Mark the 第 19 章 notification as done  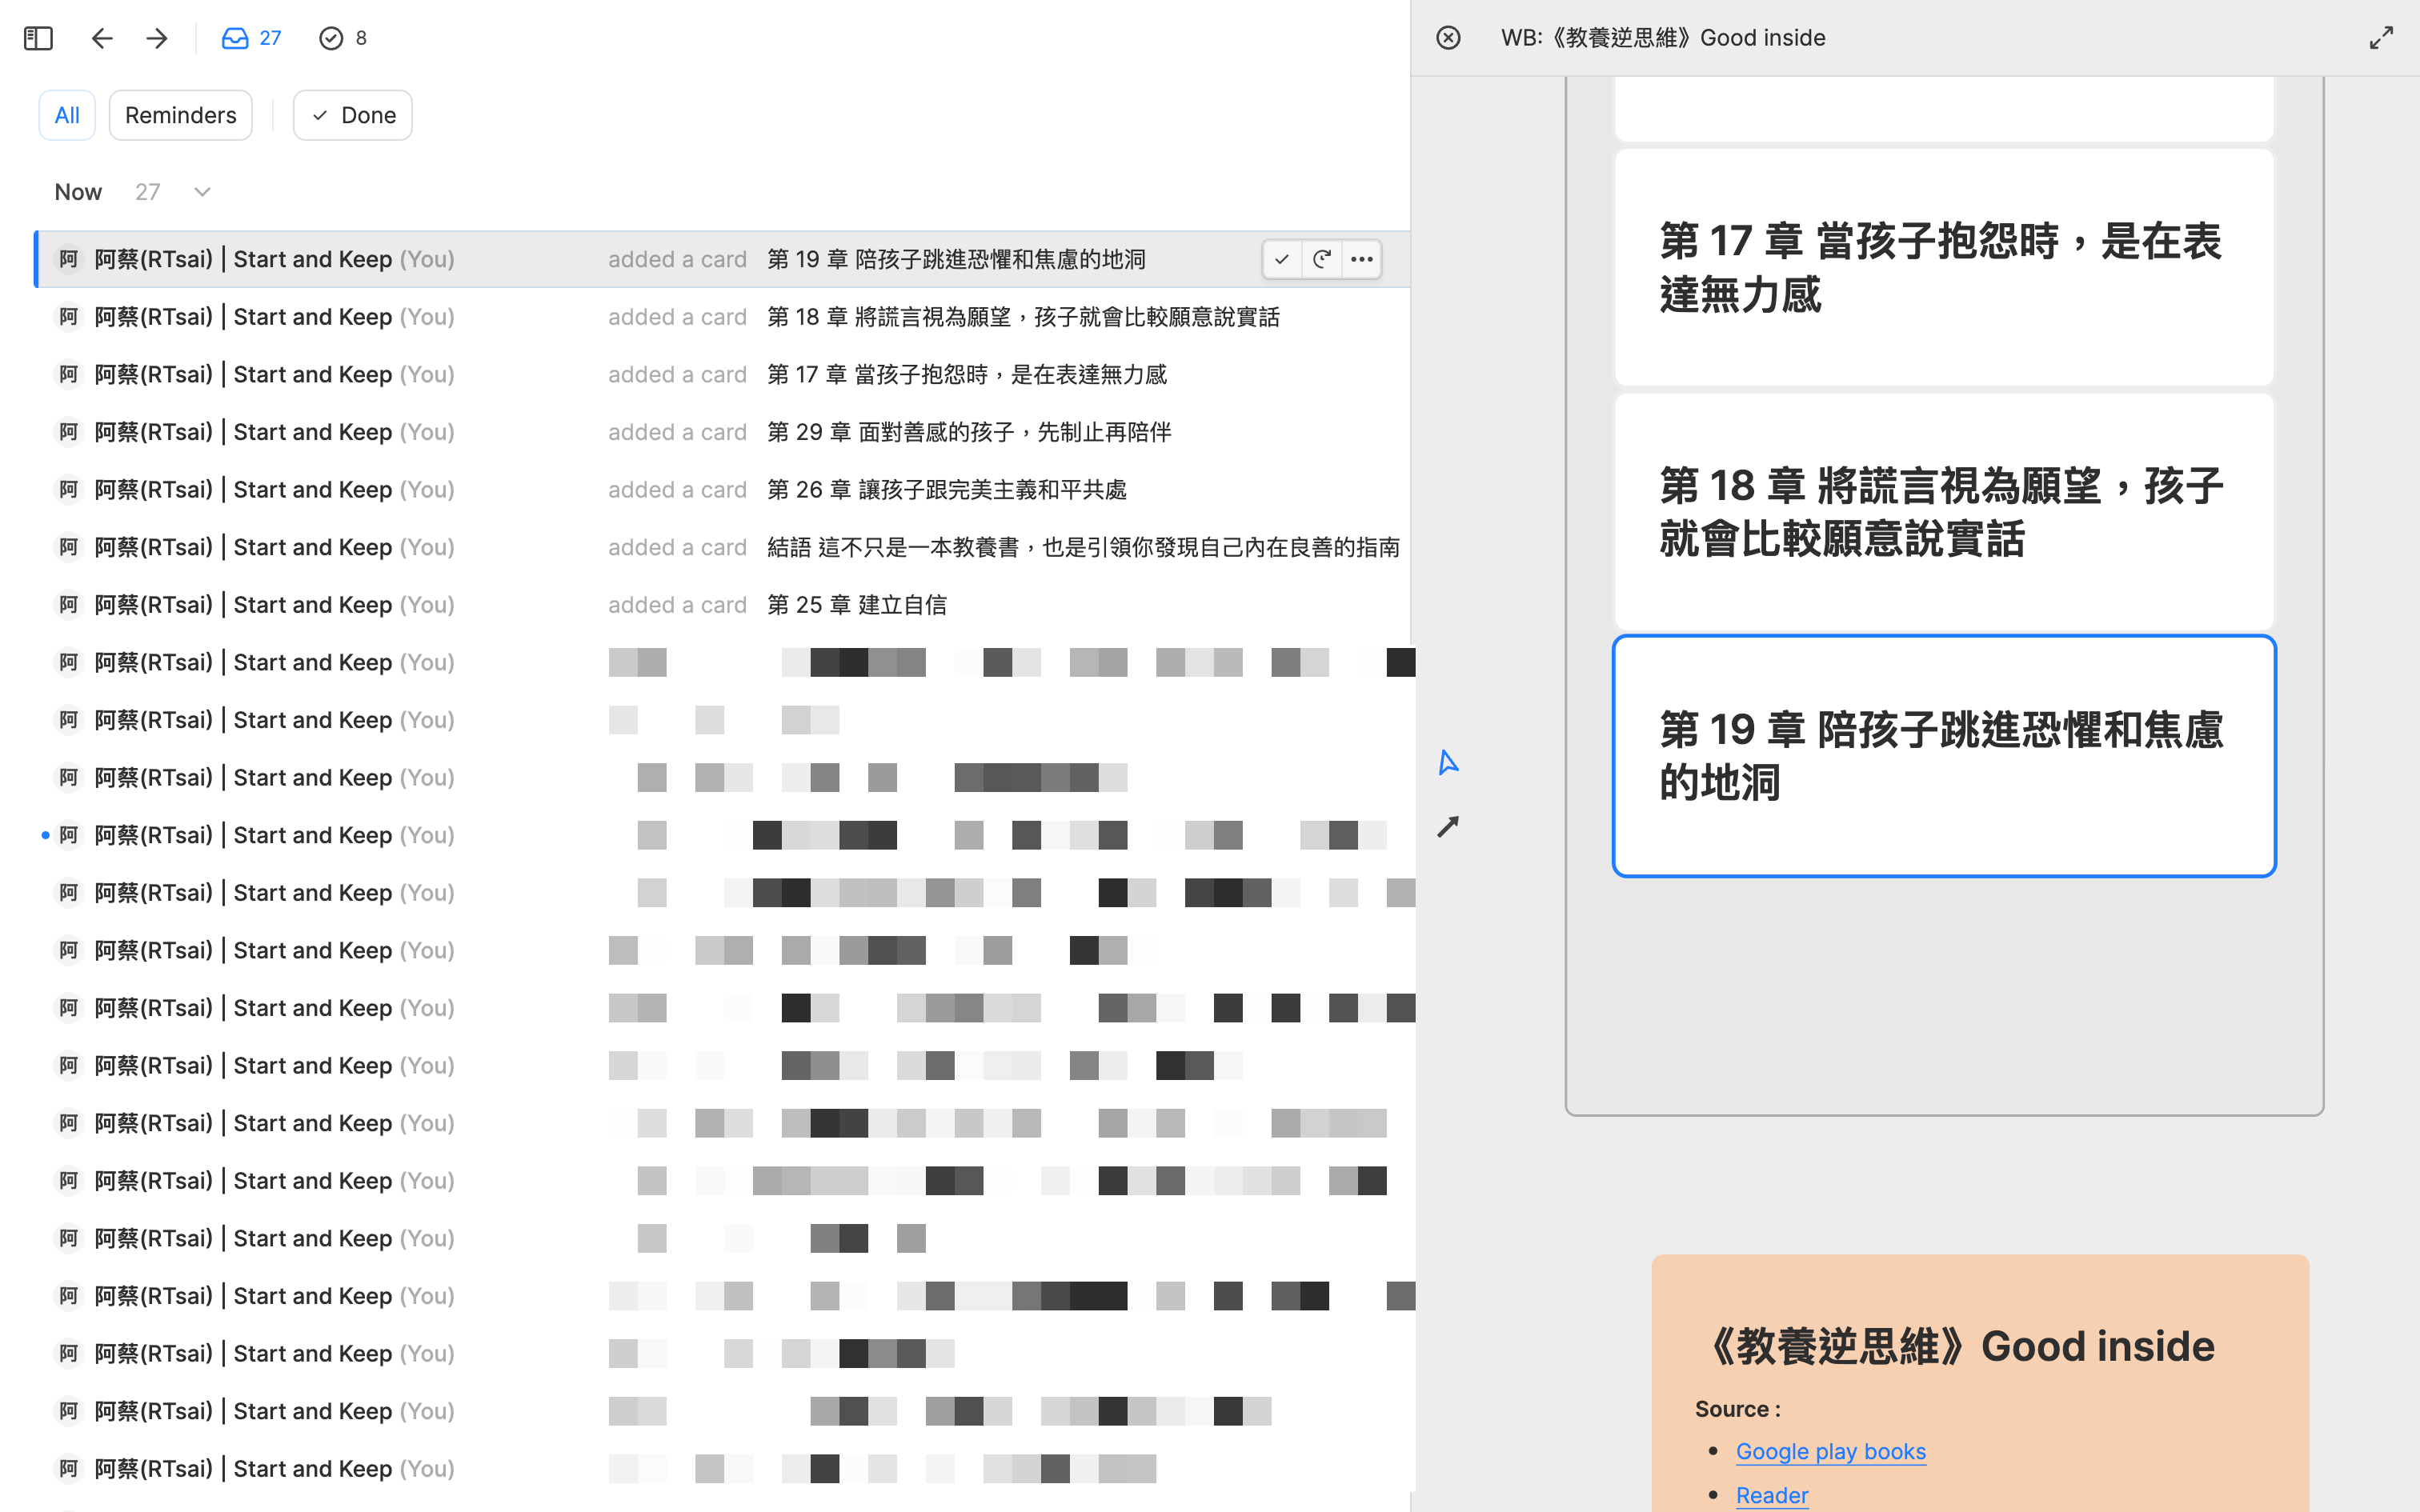1282,259
